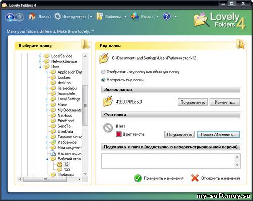Viewport: 253px width, 201px height.
Task: Click По умолчанию button for folder background
Action: pyautogui.click(x=180, y=135)
